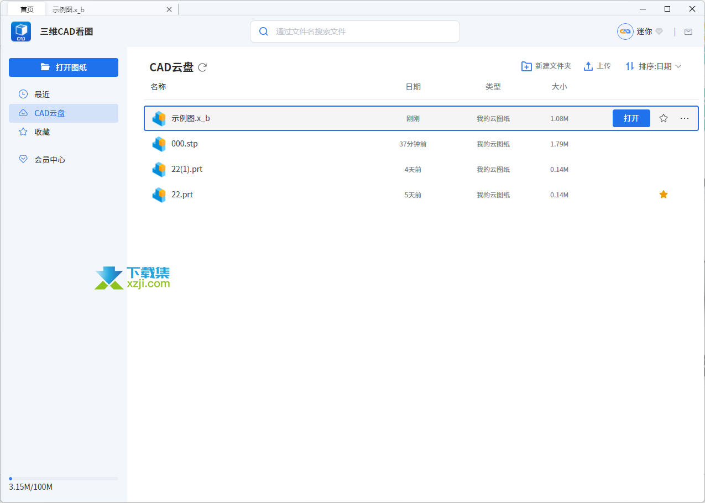Click the 4天前 date cell

point(412,170)
